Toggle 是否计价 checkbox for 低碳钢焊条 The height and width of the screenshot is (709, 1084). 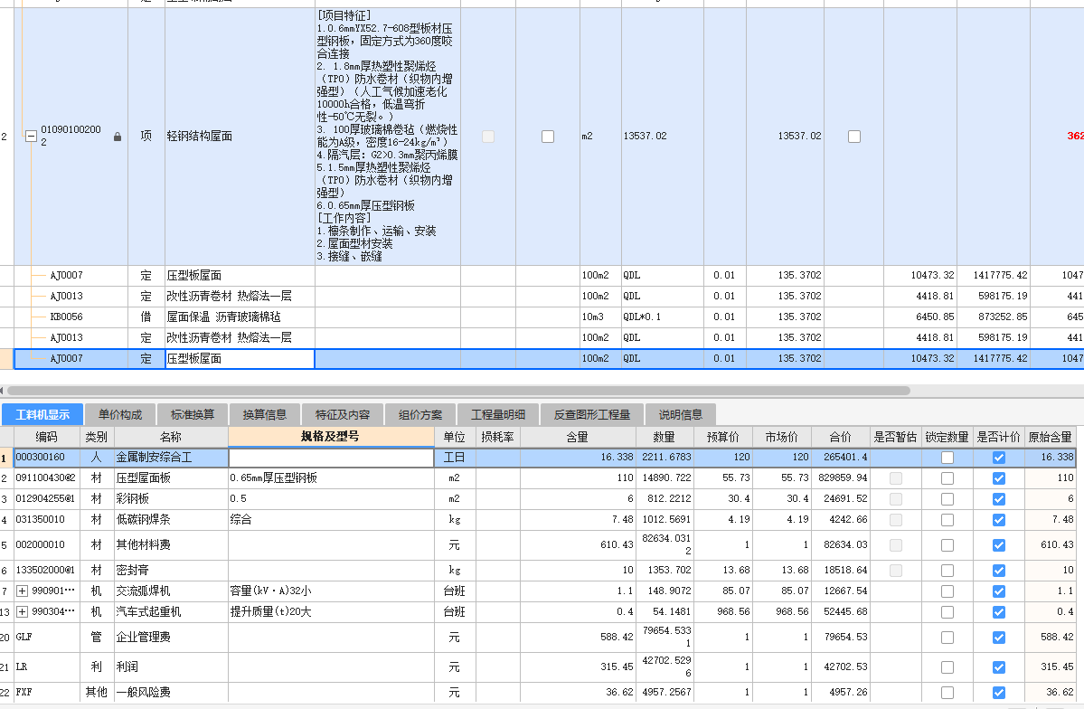[999, 519]
